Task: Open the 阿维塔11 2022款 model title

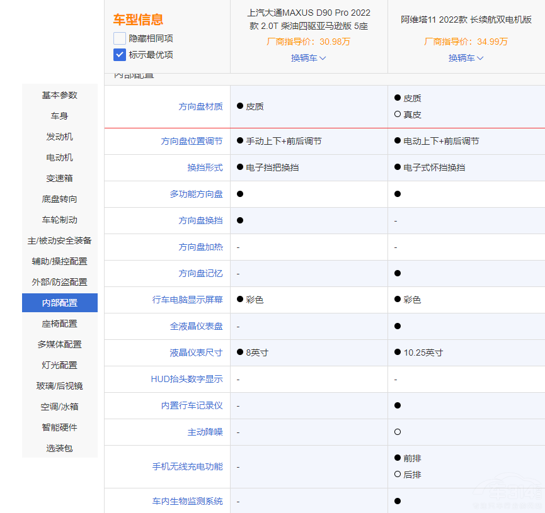Action: (x=466, y=20)
